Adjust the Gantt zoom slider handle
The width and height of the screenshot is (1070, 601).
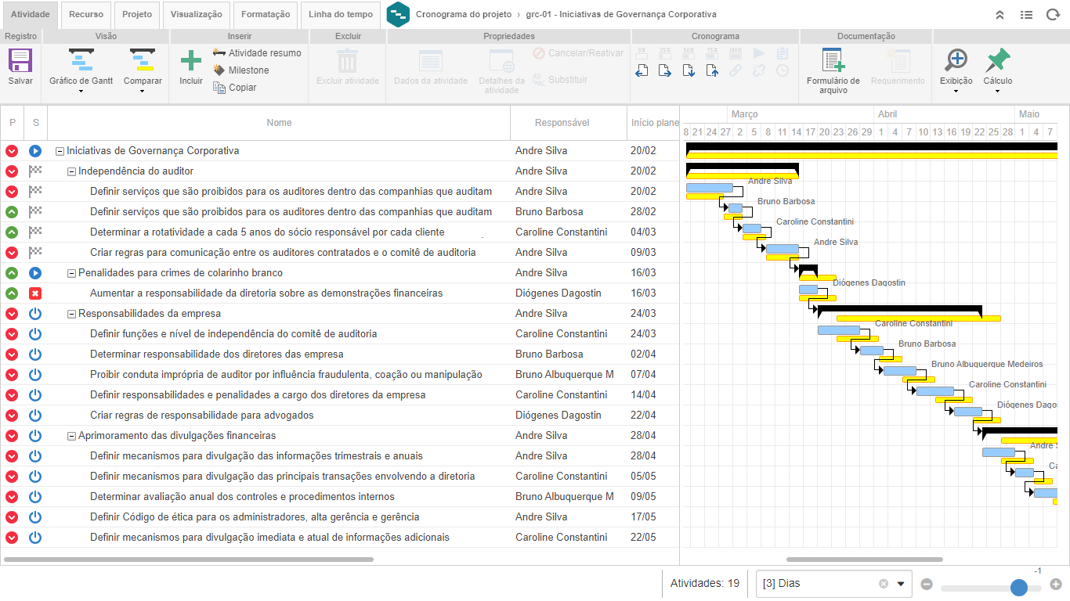pyautogui.click(x=1019, y=588)
